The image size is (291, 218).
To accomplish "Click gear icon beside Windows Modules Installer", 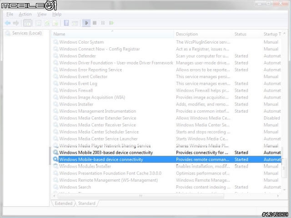I will (x=55, y=166).
